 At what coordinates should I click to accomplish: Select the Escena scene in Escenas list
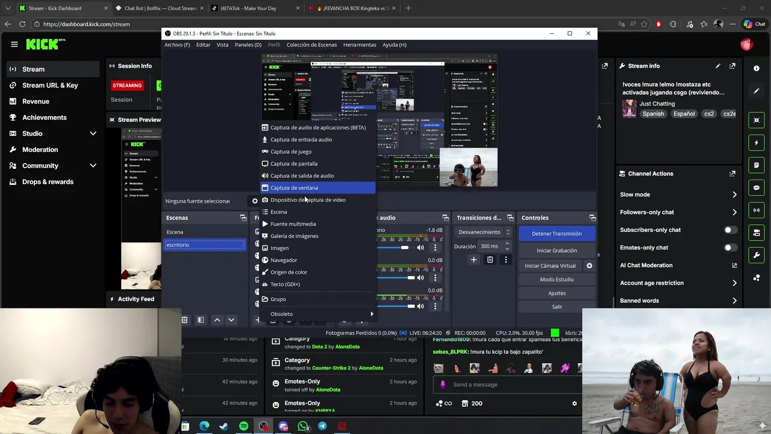(205, 232)
